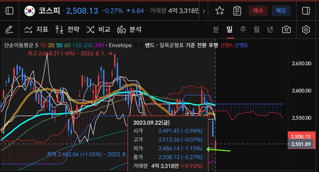319x172 pixels.
Task: Toggle the Ichimoku 기준 line
Action: [x=190, y=45]
